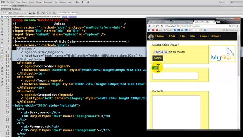This screenshot has height=137, width=243.
Task: Open the layout dropdown in menu bar
Action: click(x=77, y=2)
